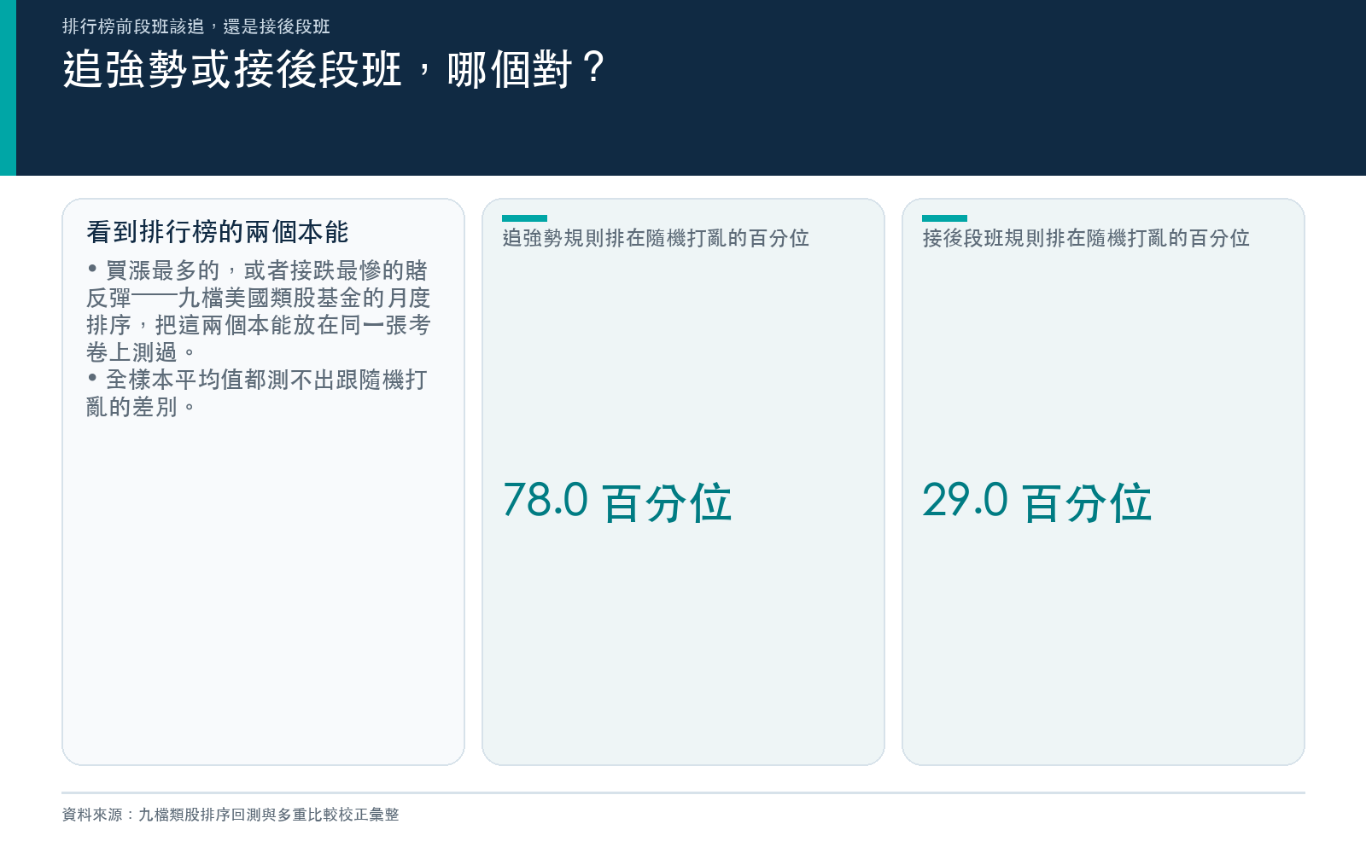Click the label 追強勢規則排在隨機打亂的百分位
Image resolution: width=1366 pixels, height=853 pixels.
click(656, 238)
